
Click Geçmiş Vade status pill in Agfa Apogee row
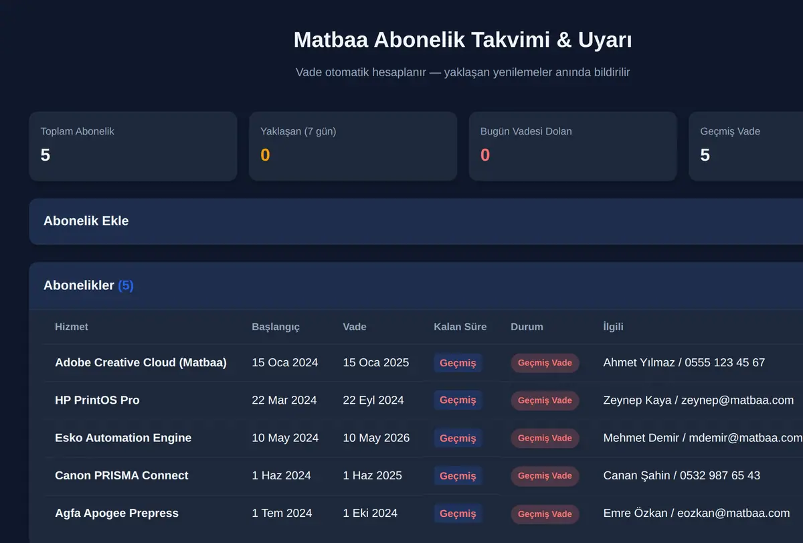(x=545, y=514)
